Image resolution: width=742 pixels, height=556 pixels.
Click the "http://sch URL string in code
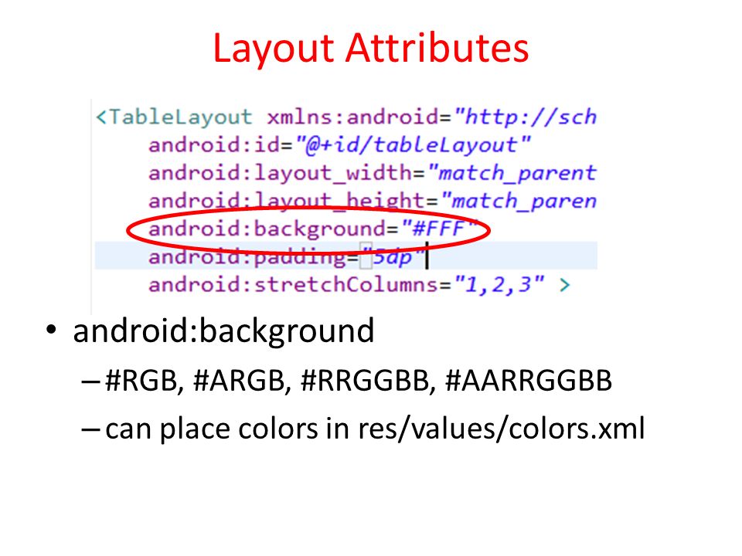point(526,117)
